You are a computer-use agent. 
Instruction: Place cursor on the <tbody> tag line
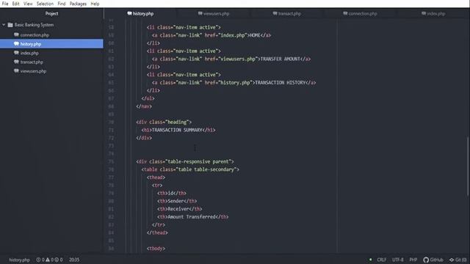(x=156, y=249)
